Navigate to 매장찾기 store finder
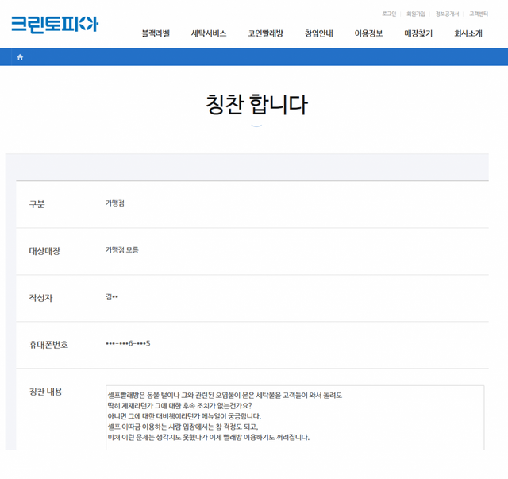Viewport: 508px width, 479px height. click(x=418, y=33)
